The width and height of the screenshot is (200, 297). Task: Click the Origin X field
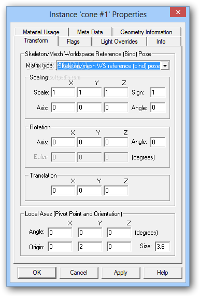(x=60, y=247)
